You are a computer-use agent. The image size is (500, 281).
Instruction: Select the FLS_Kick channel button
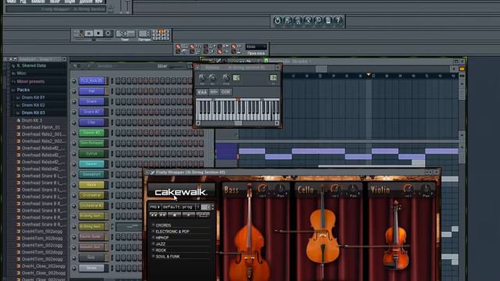[91, 81]
